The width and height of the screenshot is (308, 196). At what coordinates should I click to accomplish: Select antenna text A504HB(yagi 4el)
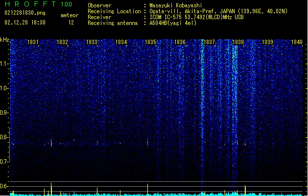click(x=173, y=23)
